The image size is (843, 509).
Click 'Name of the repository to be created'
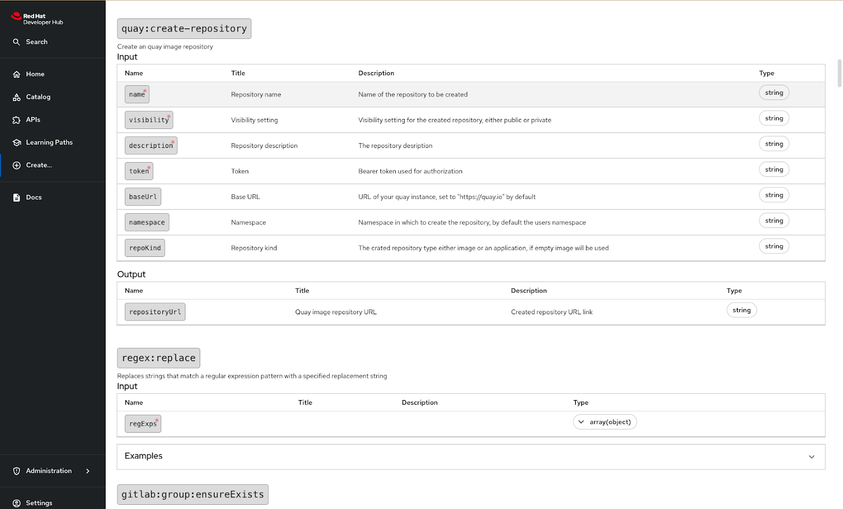tap(413, 95)
